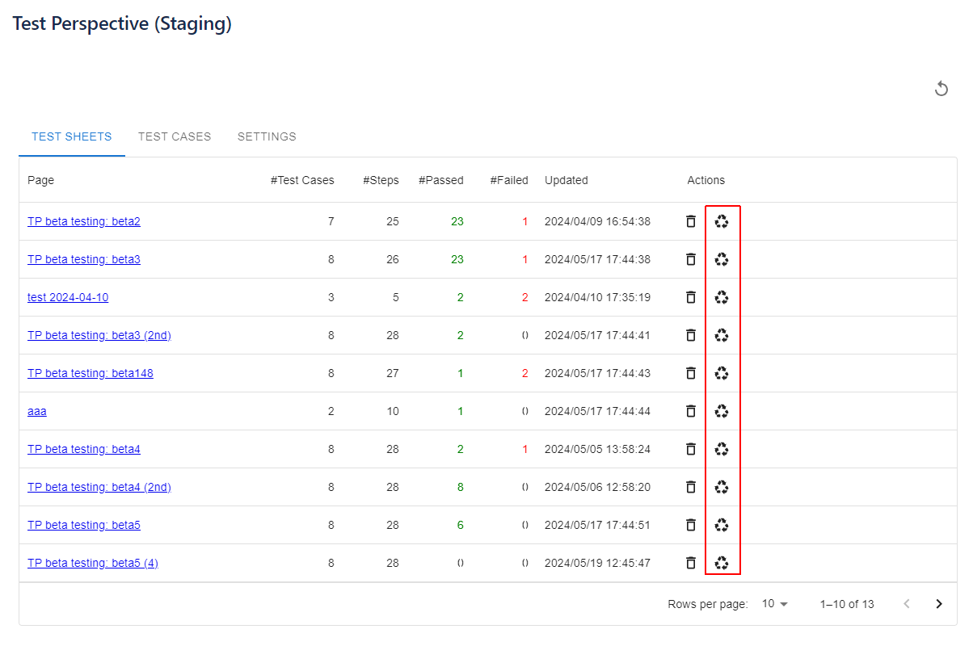Open the TP beta testing: beta5 (4) link
Image resolution: width=973 pixels, height=646 pixels.
click(x=93, y=563)
